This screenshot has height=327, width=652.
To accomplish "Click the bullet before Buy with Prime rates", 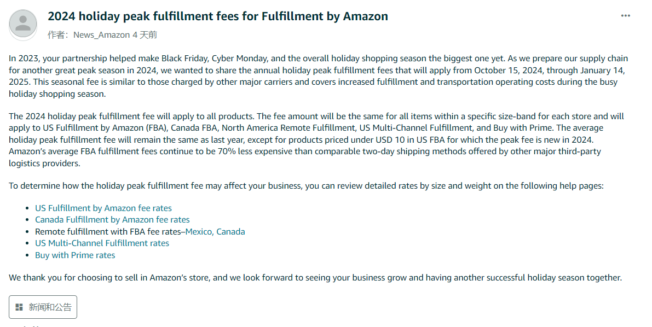I will (27, 255).
